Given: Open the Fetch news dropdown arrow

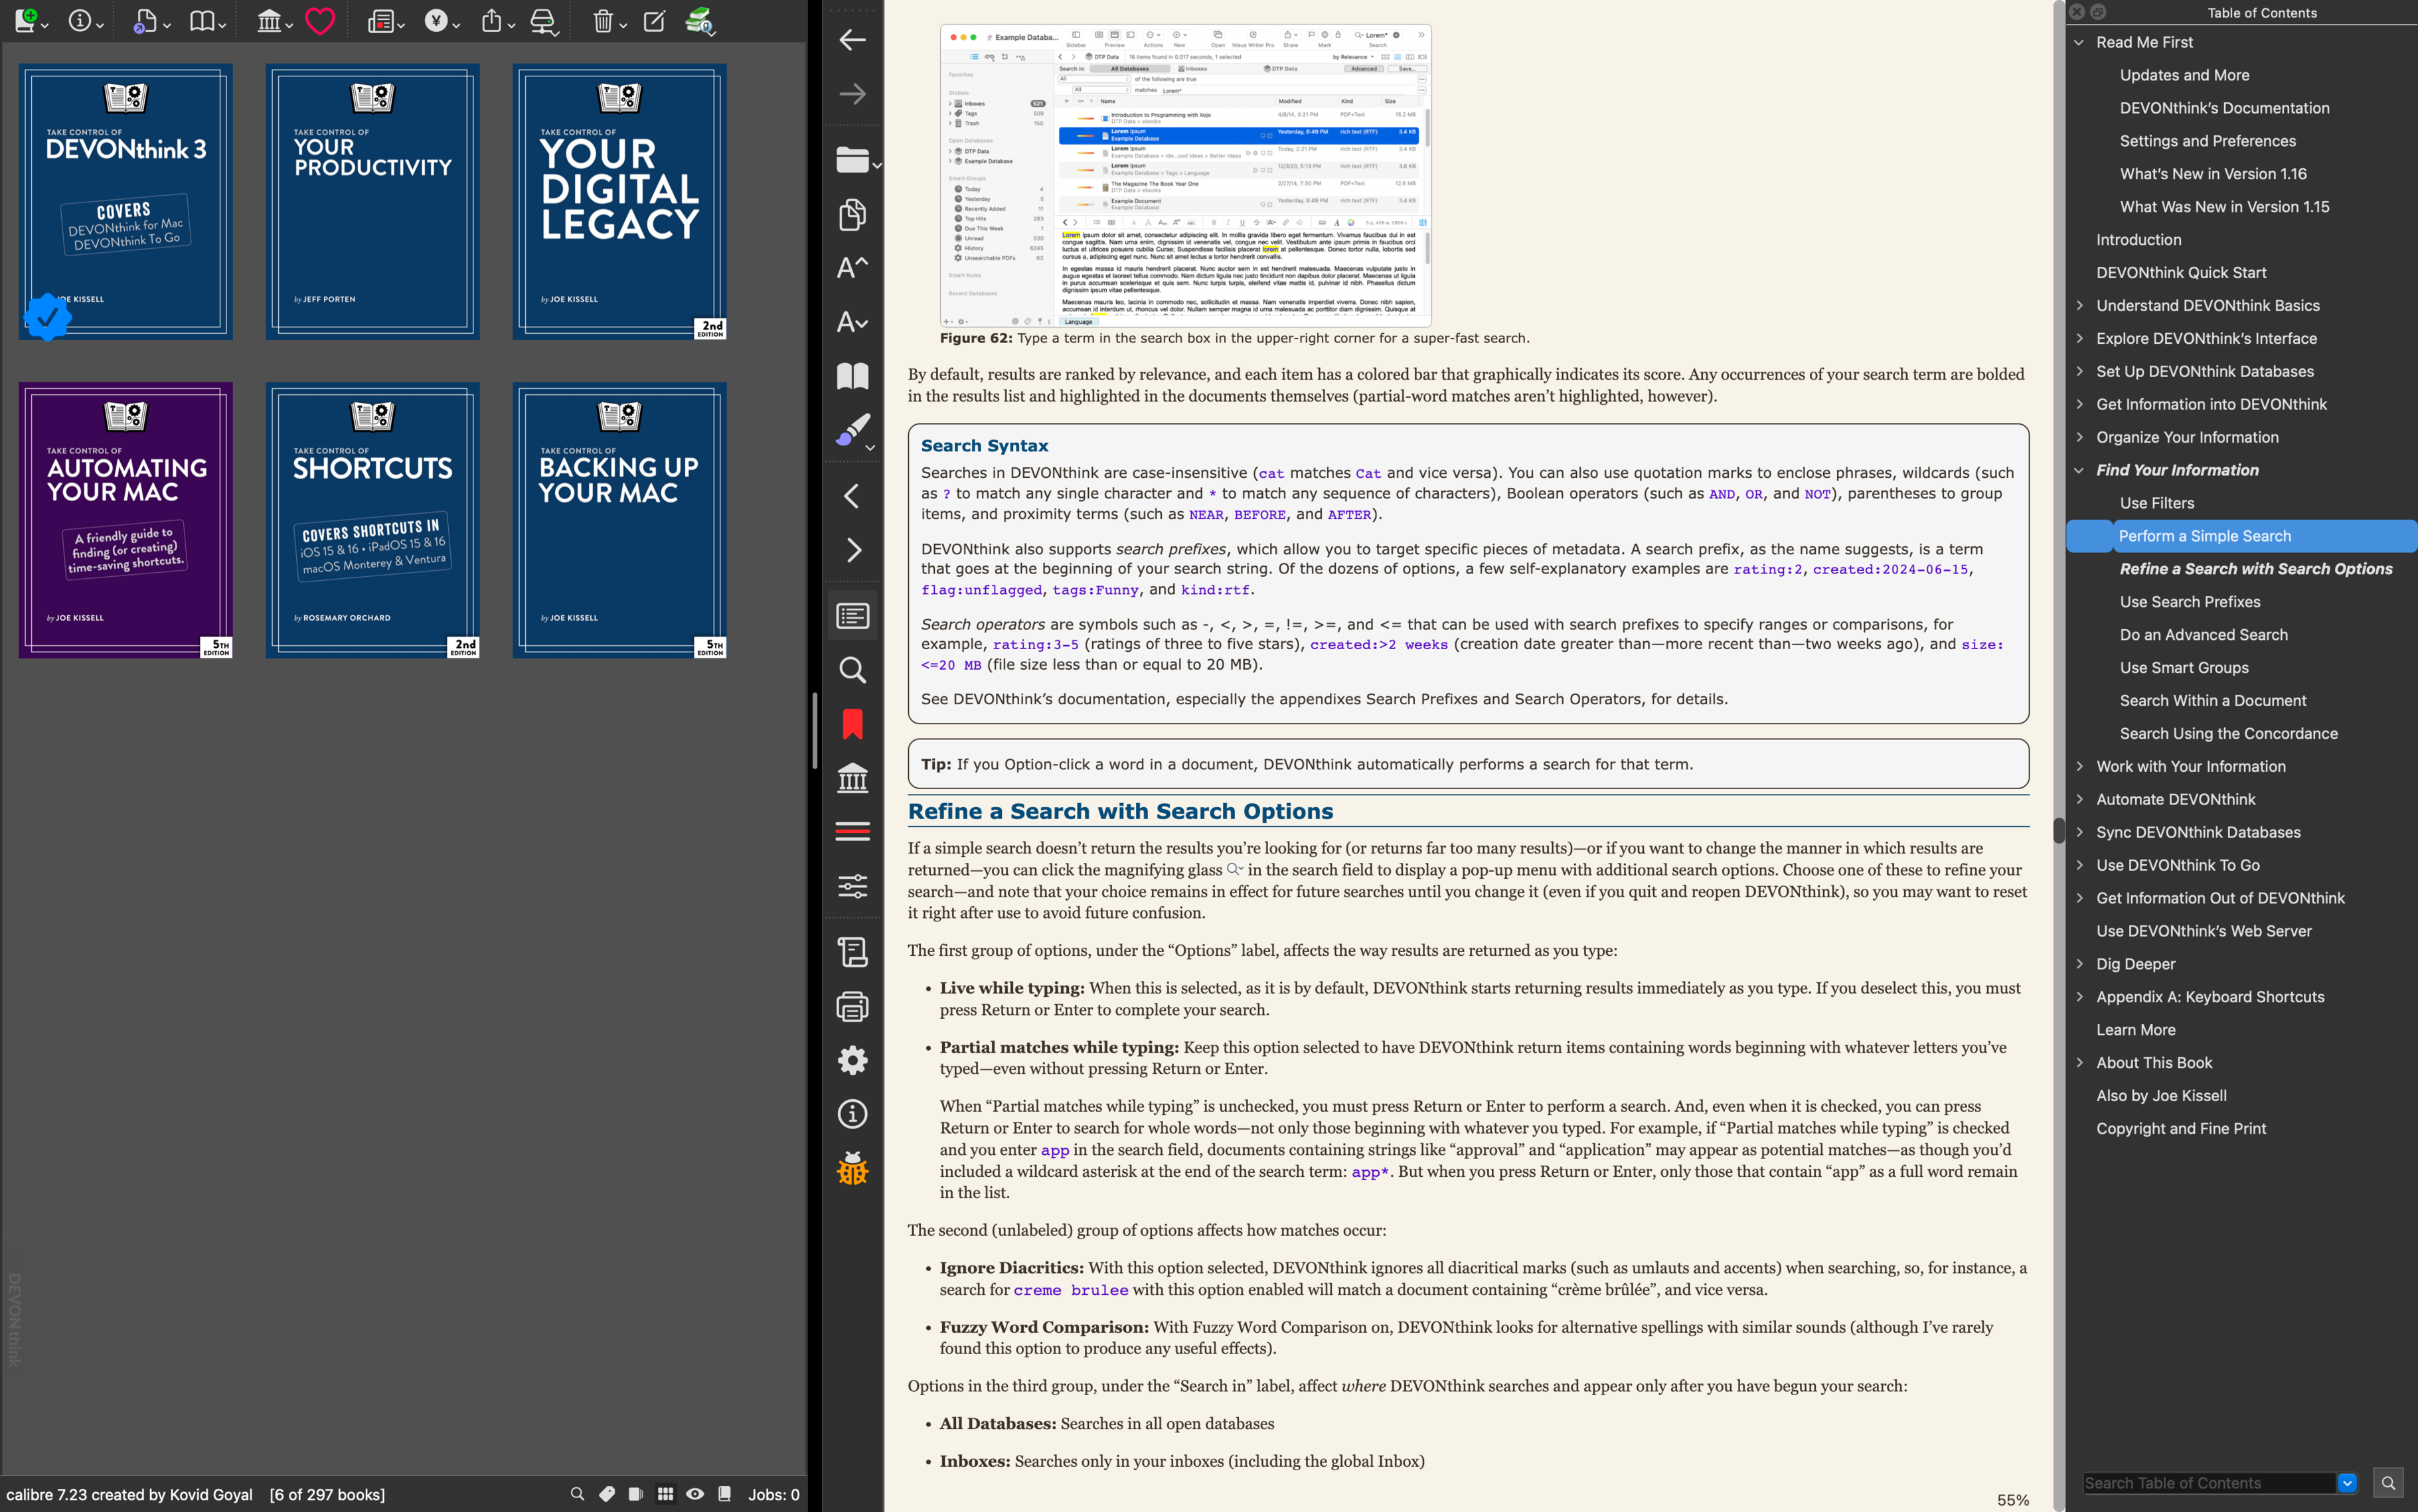Looking at the screenshot, I should (x=401, y=25).
